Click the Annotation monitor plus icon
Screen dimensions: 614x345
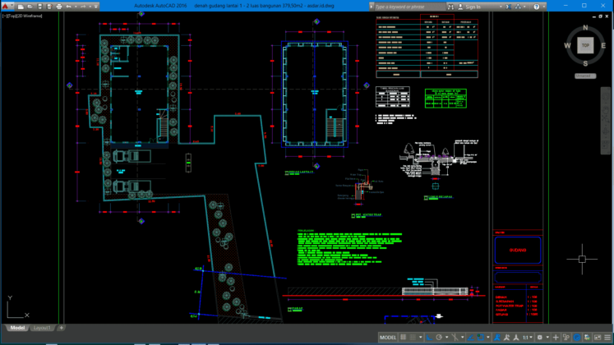[x=556, y=337]
